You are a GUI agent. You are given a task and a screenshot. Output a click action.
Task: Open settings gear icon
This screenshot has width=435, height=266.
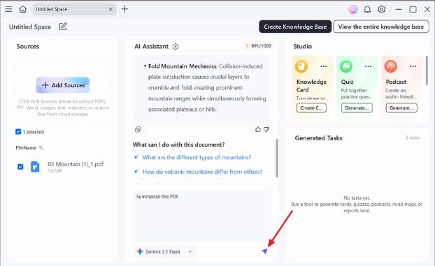382,9
